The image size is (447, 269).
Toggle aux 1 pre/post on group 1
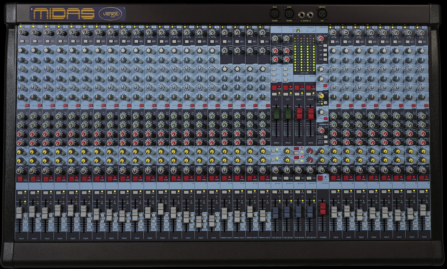(x=273, y=151)
